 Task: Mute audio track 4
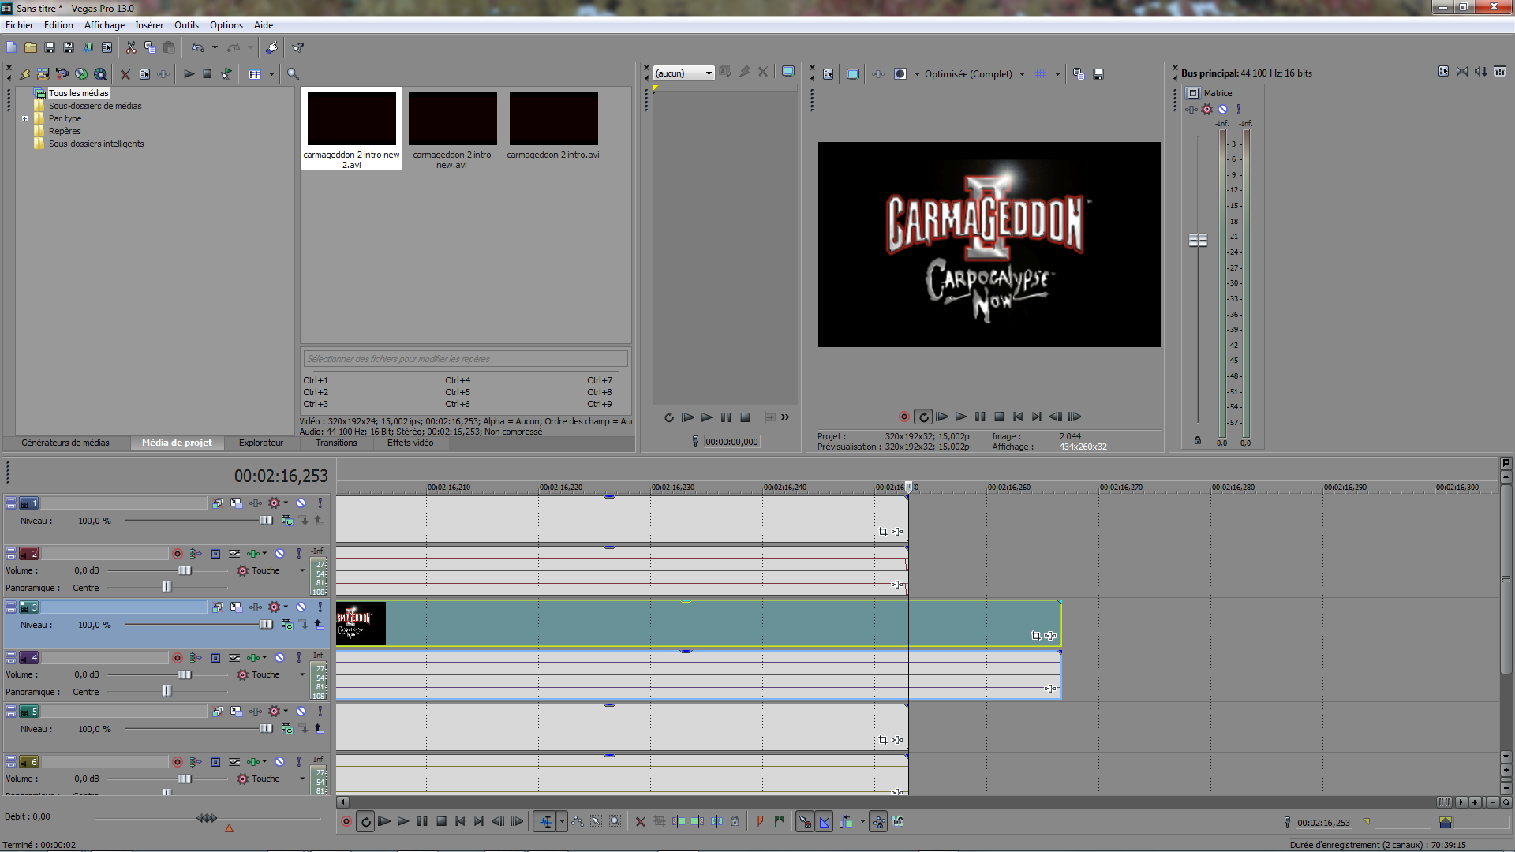(279, 658)
